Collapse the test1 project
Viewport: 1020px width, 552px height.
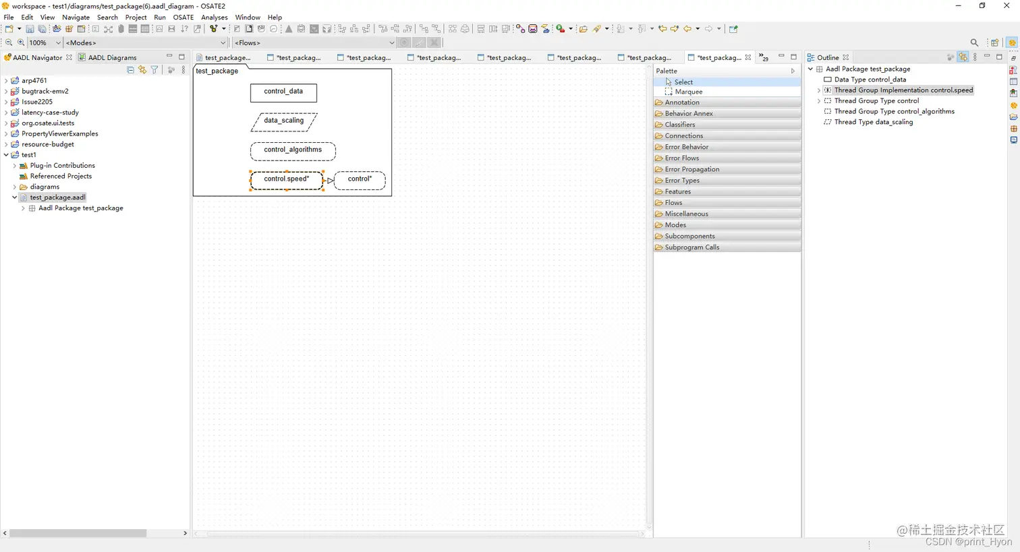6,155
